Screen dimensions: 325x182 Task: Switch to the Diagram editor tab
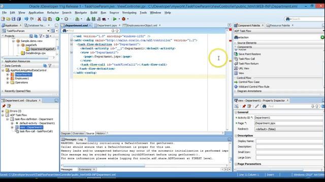[x=66, y=133]
